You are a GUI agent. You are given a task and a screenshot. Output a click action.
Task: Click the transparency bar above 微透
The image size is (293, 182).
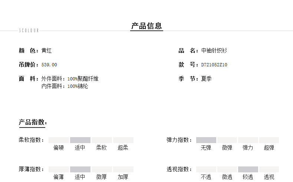pos(227,169)
